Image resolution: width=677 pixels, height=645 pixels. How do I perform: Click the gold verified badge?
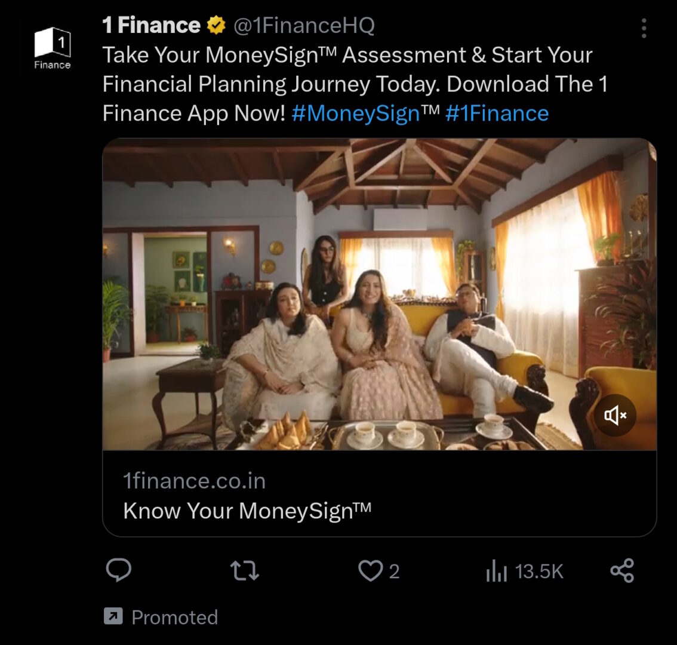point(216,25)
